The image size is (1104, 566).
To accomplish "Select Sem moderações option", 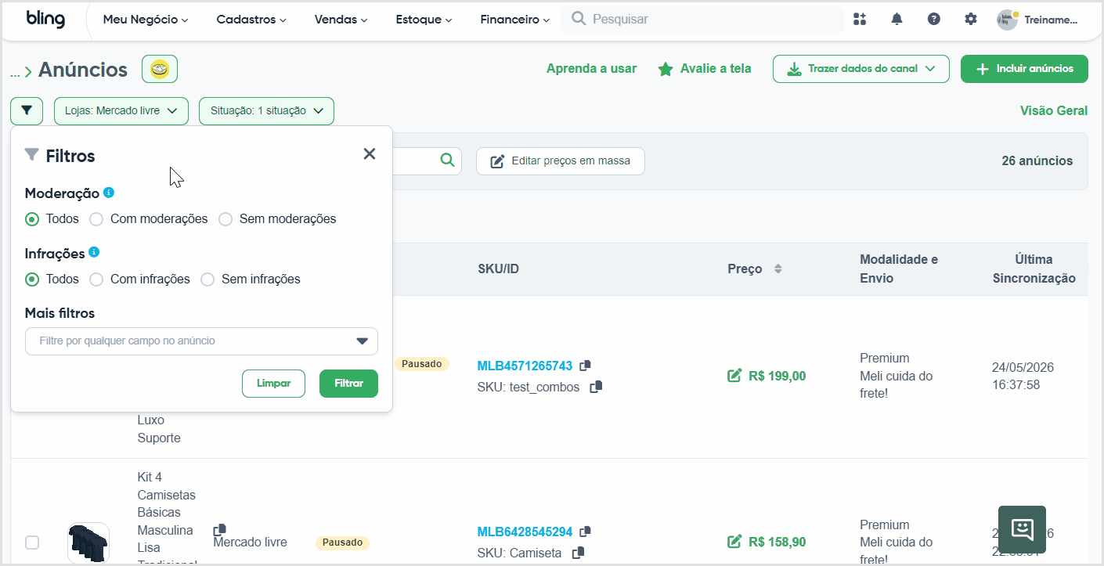I will click(225, 219).
